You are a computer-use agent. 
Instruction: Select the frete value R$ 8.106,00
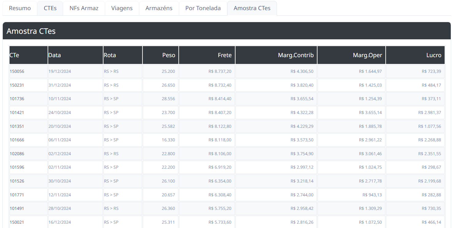(x=207, y=153)
